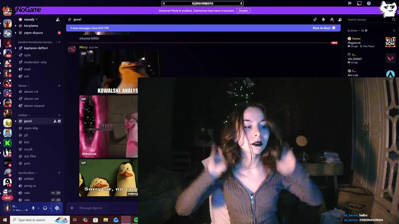399x224 pixels.
Task: Collapse kendimi kendimden korurk... category
Action: coord(37,42)
